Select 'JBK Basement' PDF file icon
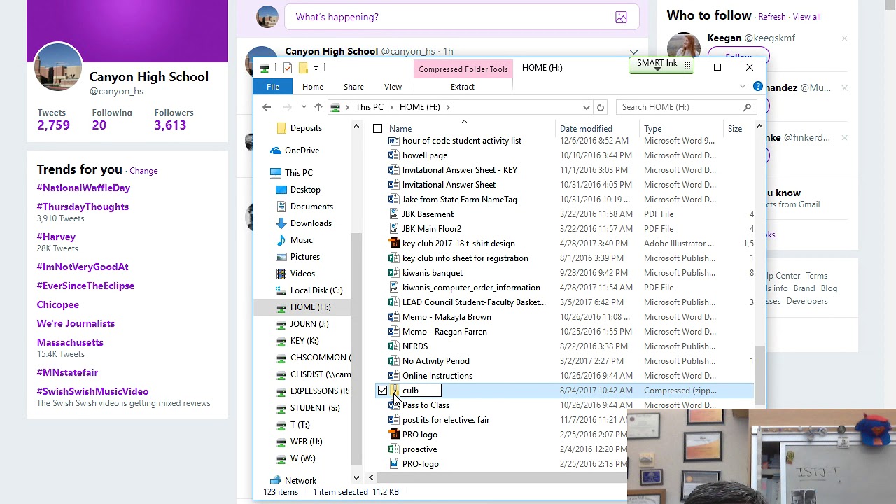896x504 pixels. coord(393,214)
